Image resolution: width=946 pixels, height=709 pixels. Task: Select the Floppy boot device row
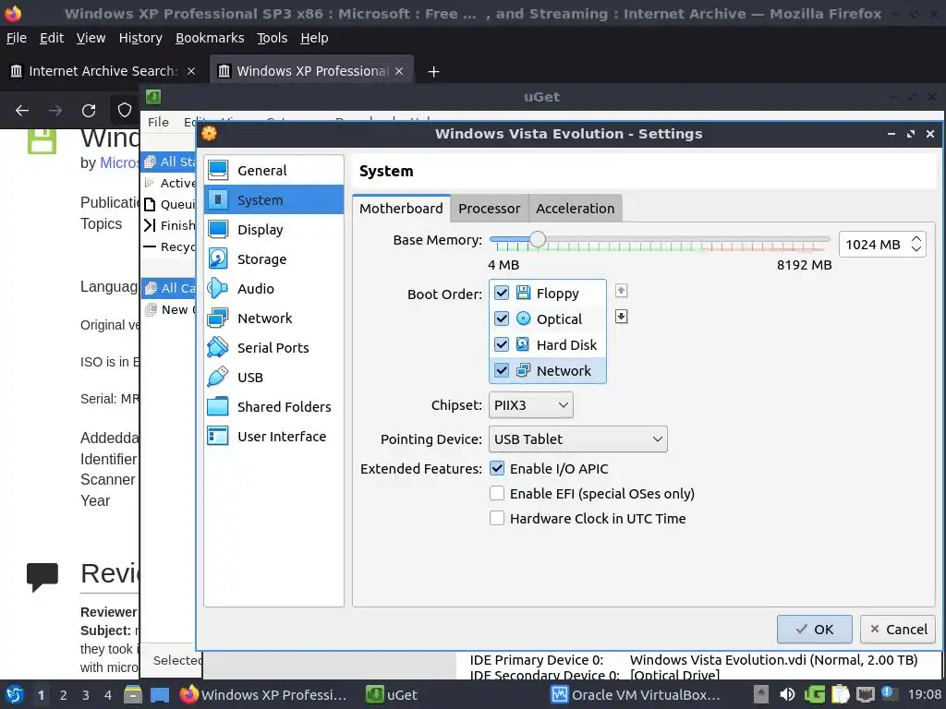[x=547, y=293]
